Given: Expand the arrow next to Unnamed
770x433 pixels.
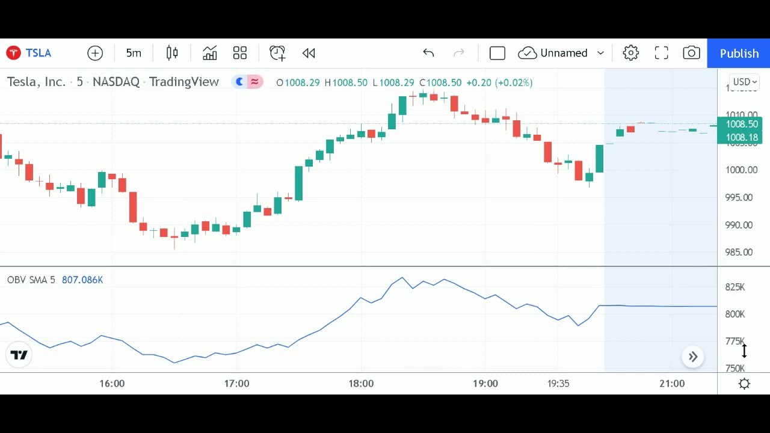Looking at the screenshot, I should point(600,53).
